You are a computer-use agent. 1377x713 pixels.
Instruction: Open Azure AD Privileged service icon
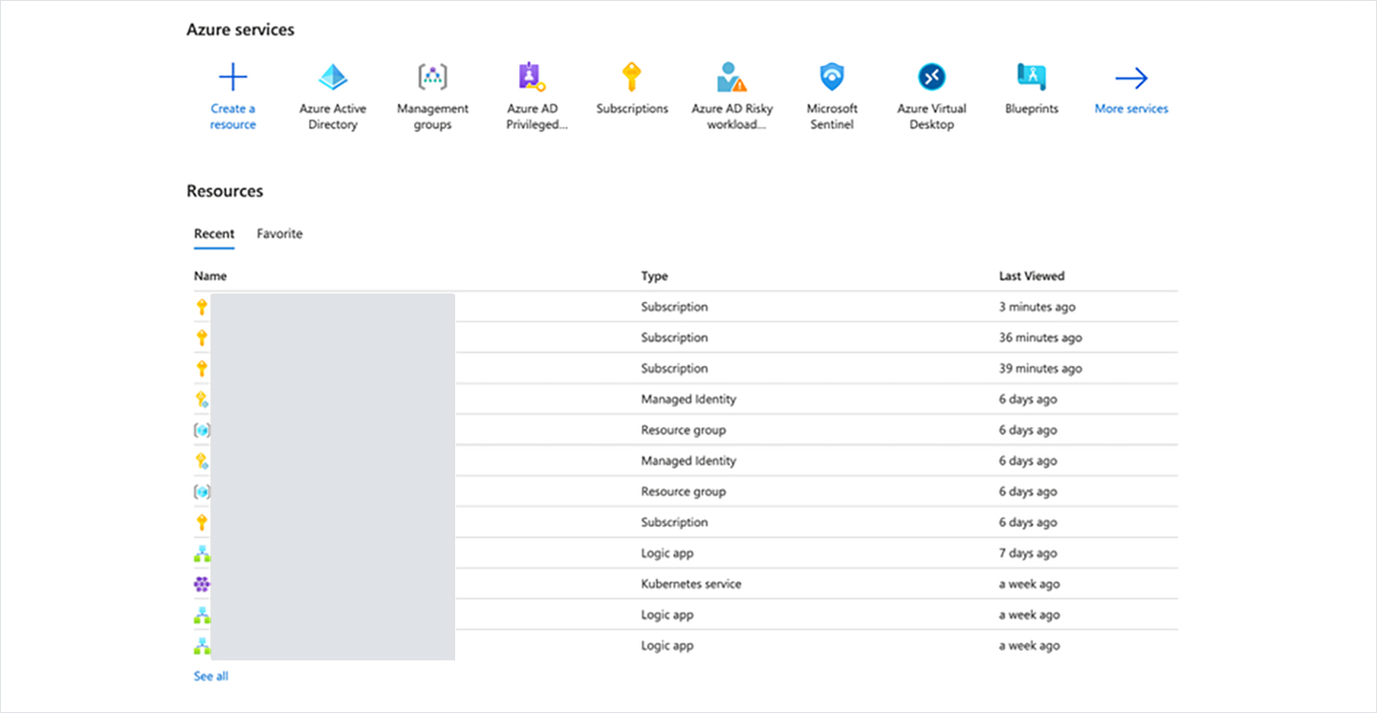pyautogui.click(x=532, y=76)
